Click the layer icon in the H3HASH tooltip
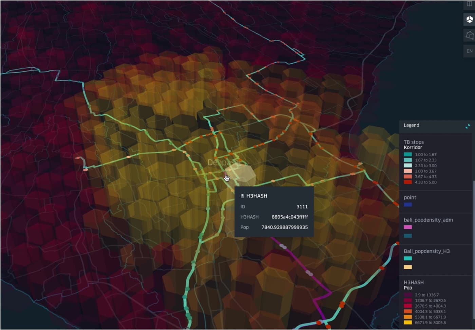The width and height of the screenshot is (475, 330). point(242,196)
